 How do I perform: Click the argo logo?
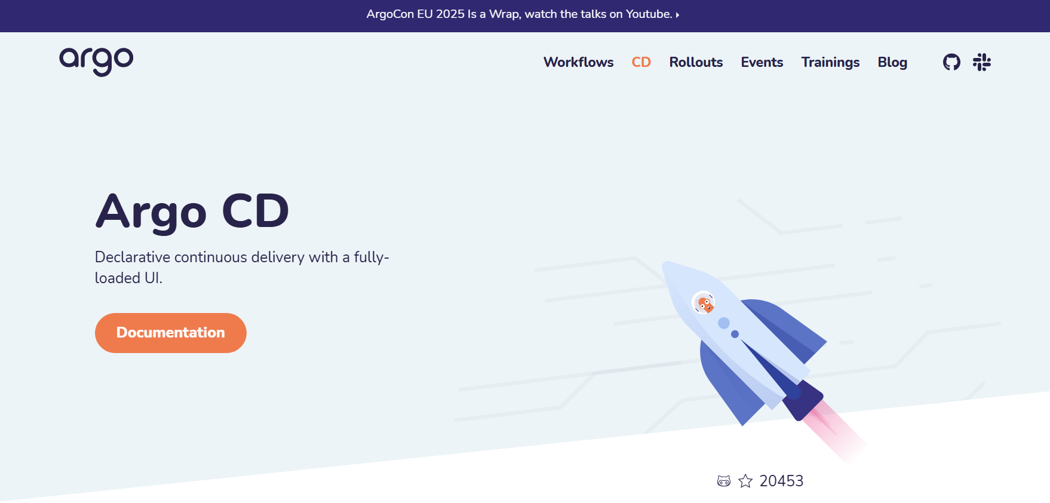click(96, 62)
